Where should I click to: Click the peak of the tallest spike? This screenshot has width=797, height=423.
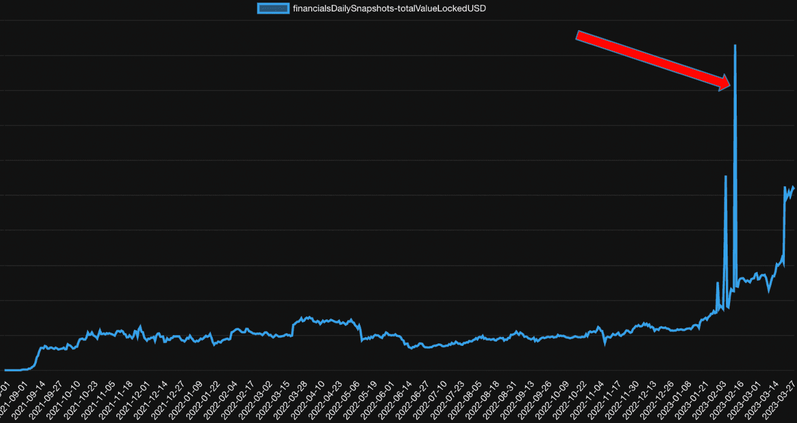point(734,45)
